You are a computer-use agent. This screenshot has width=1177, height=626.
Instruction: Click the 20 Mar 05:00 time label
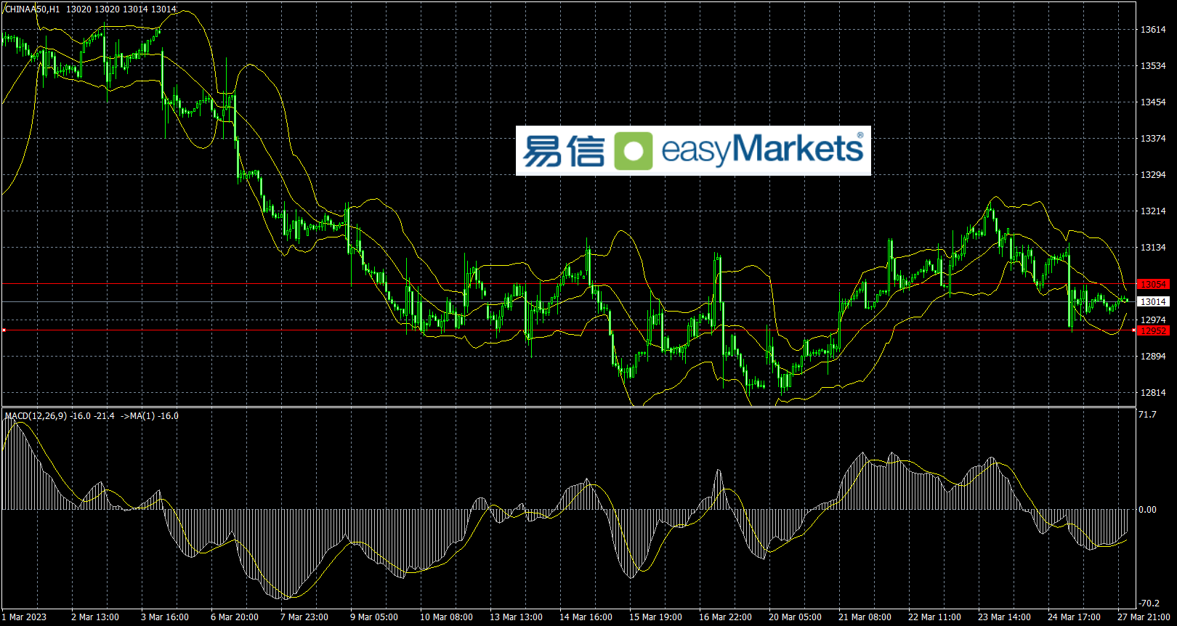(x=795, y=617)
